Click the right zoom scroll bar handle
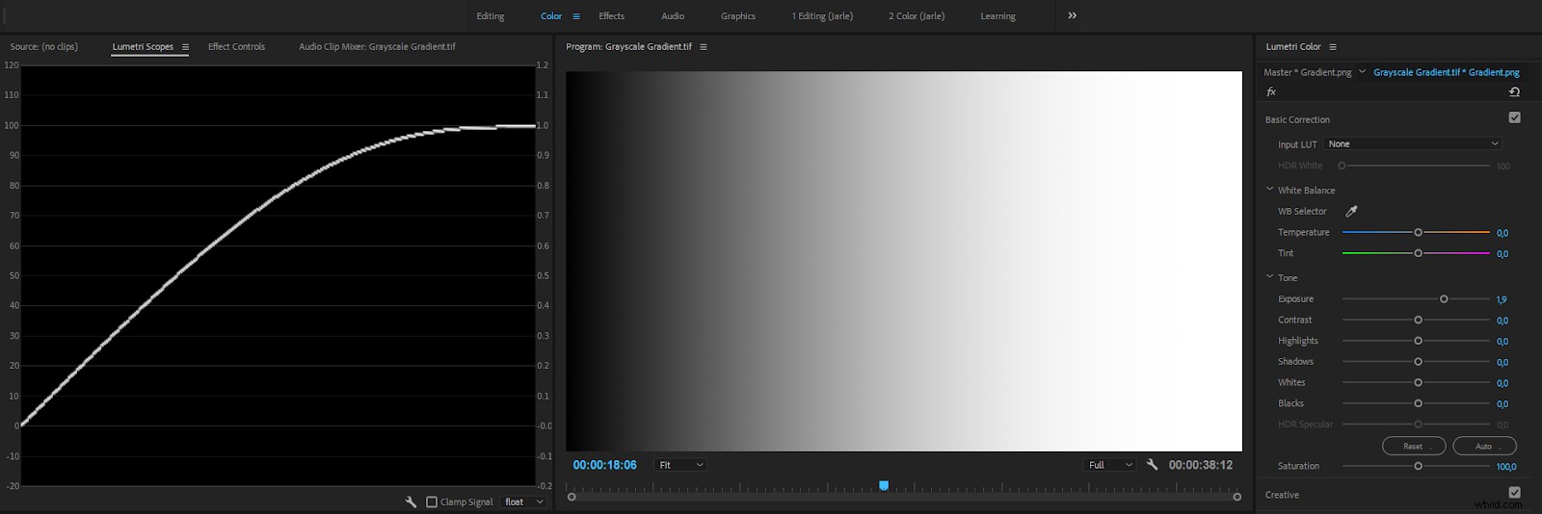 (x=1237, y=498)
